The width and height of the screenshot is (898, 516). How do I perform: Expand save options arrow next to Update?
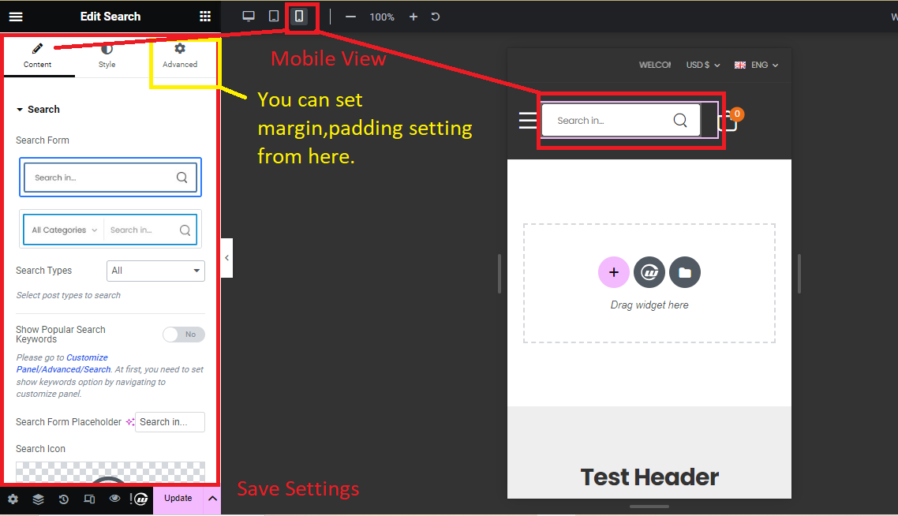[212, 498]
